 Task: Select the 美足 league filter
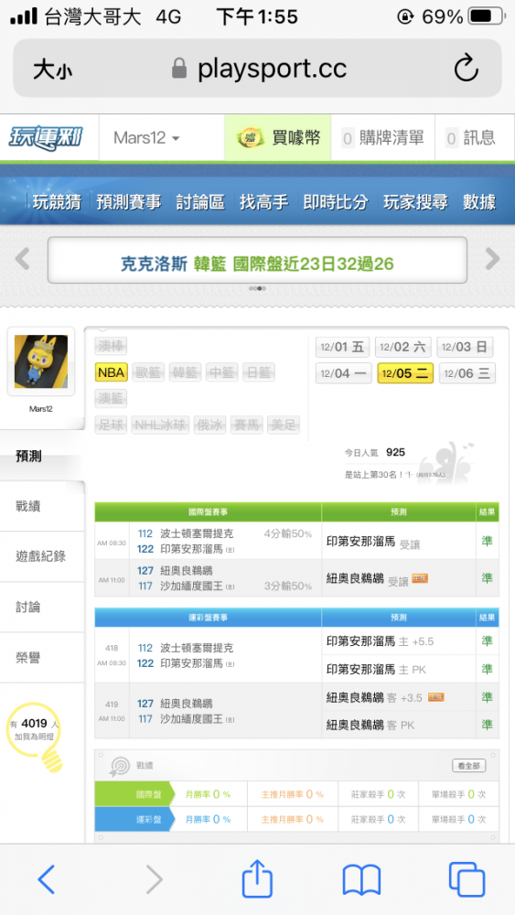point(284,425)
